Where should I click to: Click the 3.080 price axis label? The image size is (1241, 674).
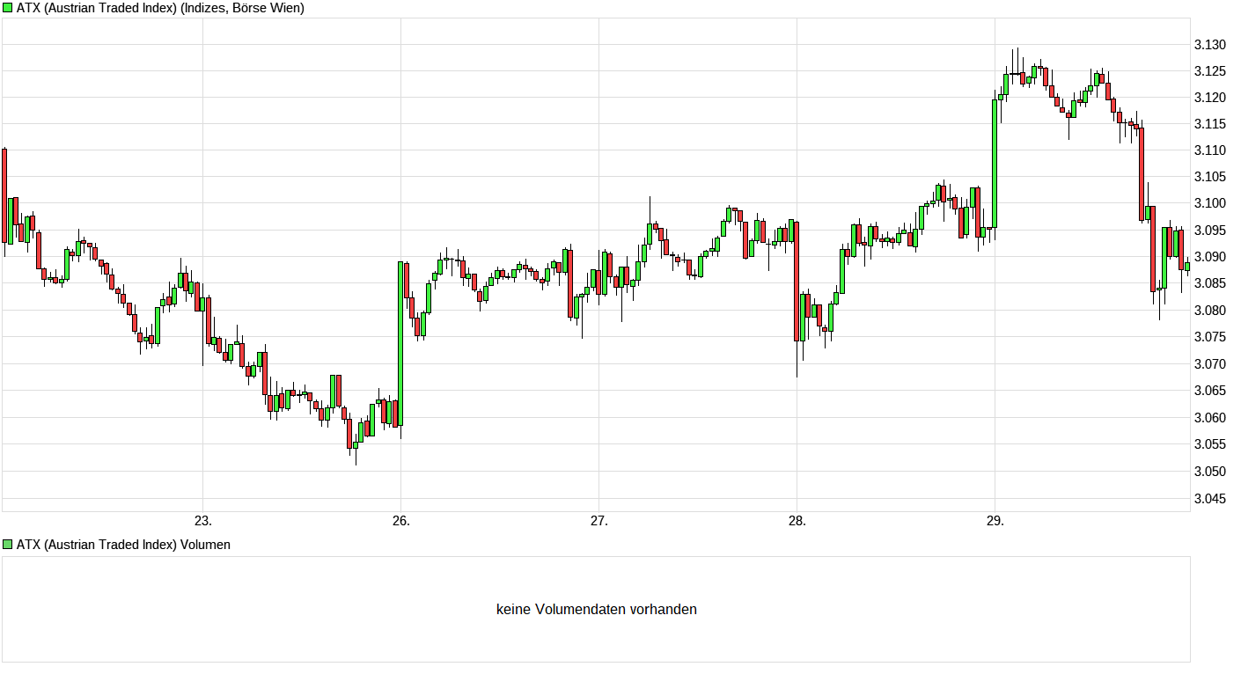1210,311
